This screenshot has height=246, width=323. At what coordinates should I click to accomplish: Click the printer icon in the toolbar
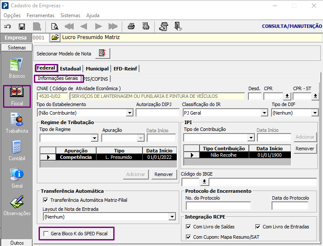coord(131,27)
